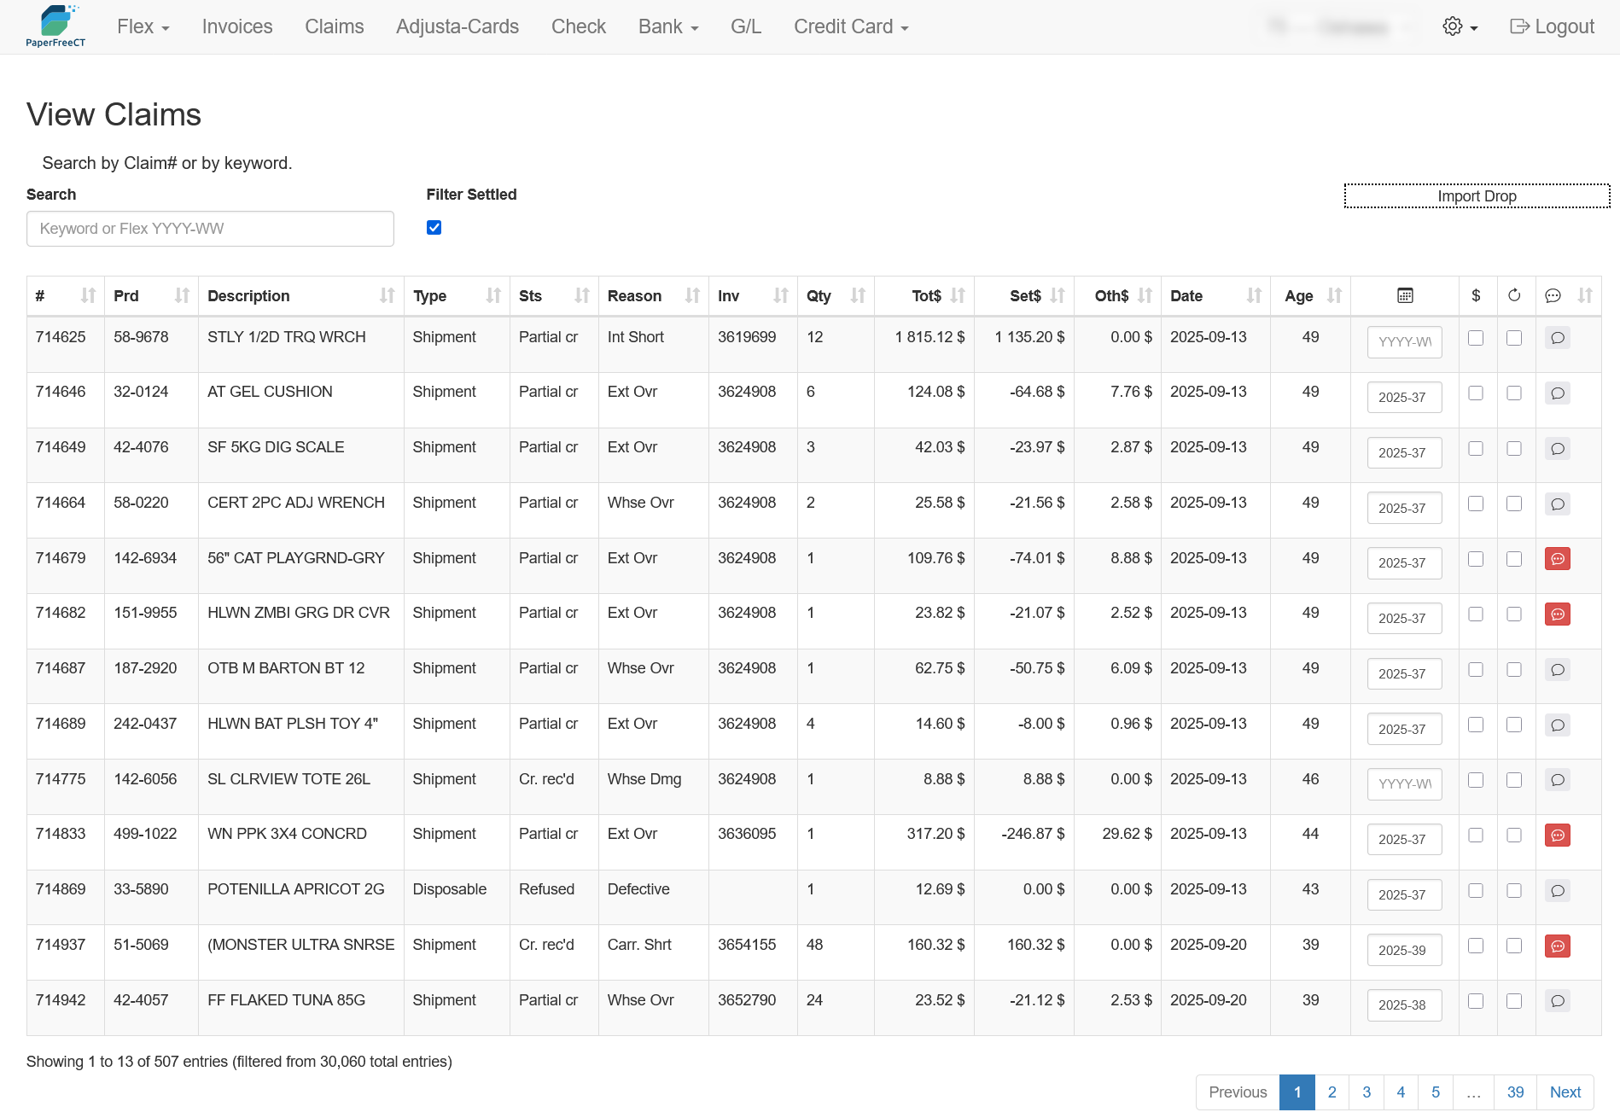This screenshot has width=1620, height=1118.
Task: Open the settings gear menu
Action: 1459,27
